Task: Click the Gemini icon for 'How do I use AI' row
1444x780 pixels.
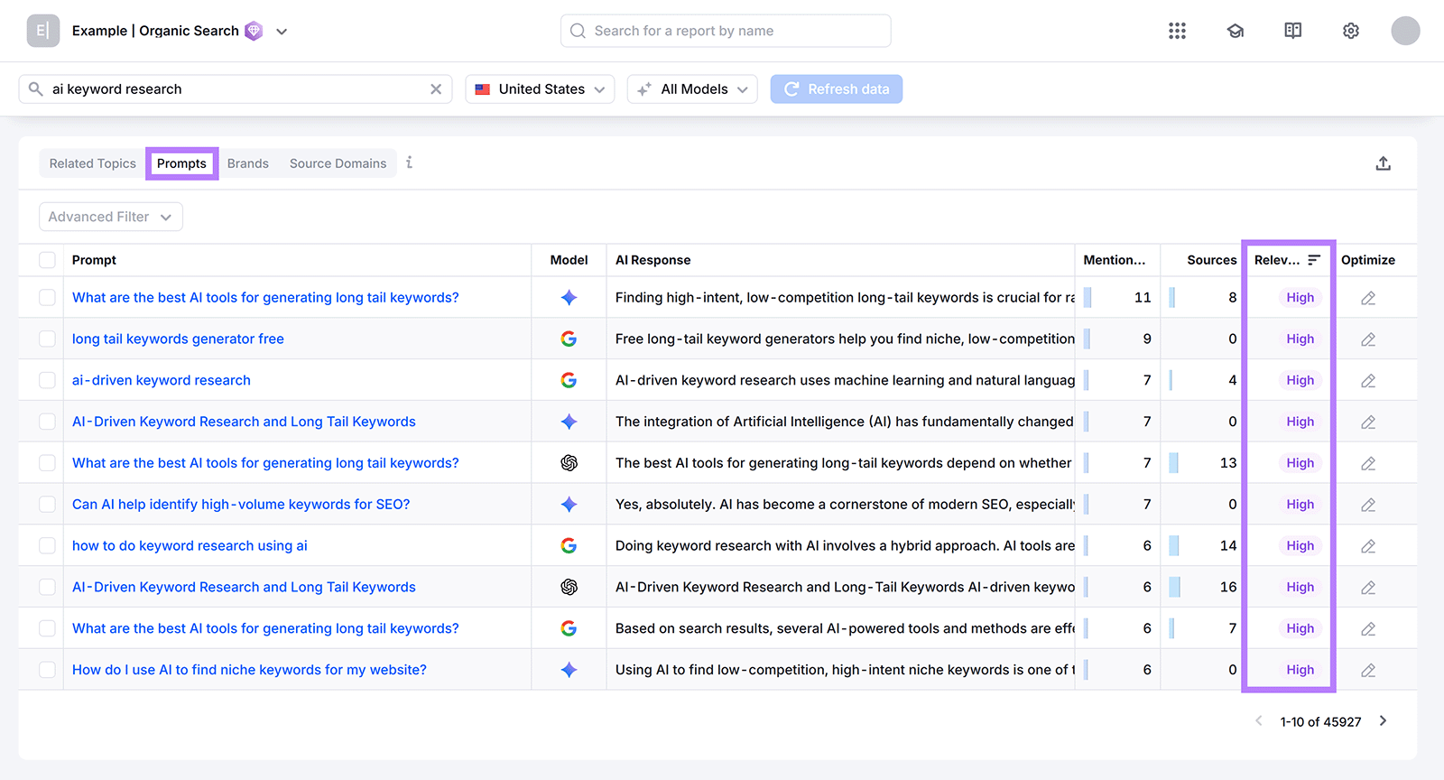Action: tap(569, 670)
